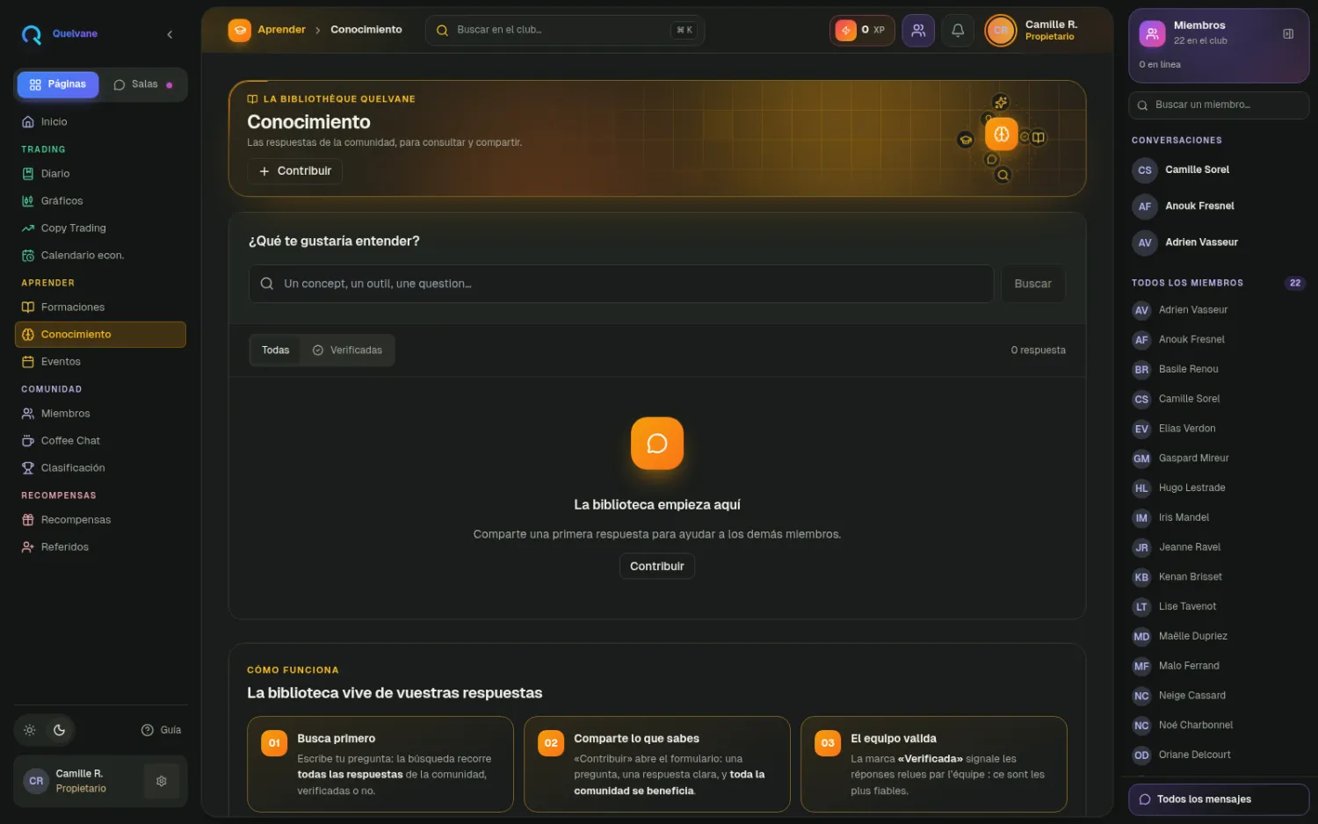Toggle the members panel icon in header
This screenshot has width=1318, height=824.
918,30
